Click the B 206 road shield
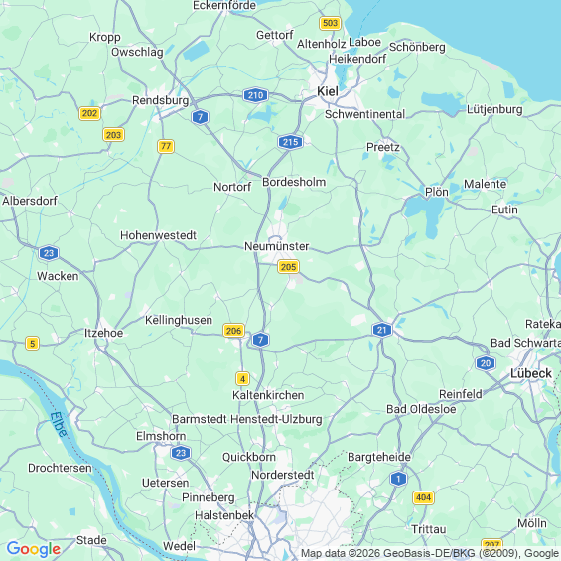 233,331
